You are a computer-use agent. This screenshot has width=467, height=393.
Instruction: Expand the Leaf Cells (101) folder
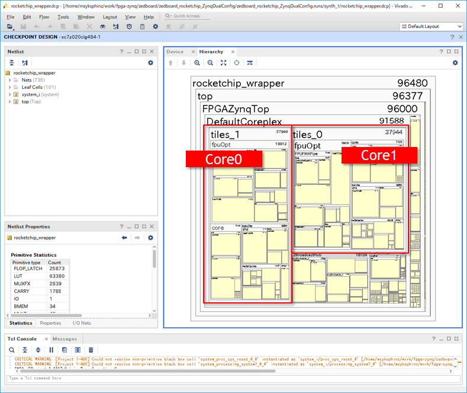tap(9, 87)
